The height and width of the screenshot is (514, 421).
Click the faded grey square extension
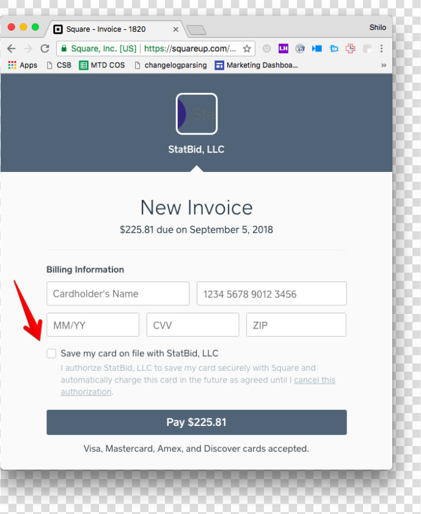(x=367, y=49)
